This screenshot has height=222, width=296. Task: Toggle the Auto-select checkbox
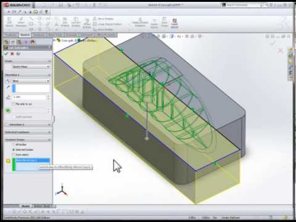pyautogui.click(x=14, y=155)
